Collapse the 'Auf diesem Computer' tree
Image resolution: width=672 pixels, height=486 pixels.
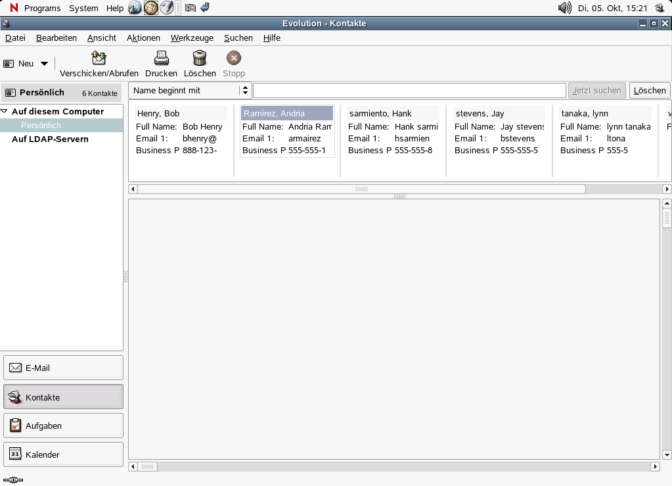(5, 111)
